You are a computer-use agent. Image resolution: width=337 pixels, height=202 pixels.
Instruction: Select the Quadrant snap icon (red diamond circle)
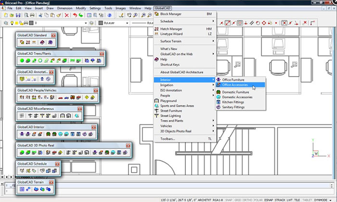coord(264,23)
